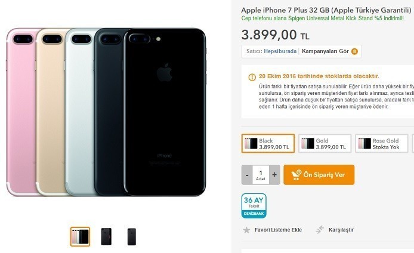This screenshot has height=253, width=414.
Task: Click the Karşılaştır compare link
Action: (341, 230)
